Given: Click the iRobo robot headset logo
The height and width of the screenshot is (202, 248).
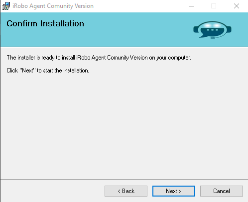Looking at the screenshot, I should [x=212, y=30].
